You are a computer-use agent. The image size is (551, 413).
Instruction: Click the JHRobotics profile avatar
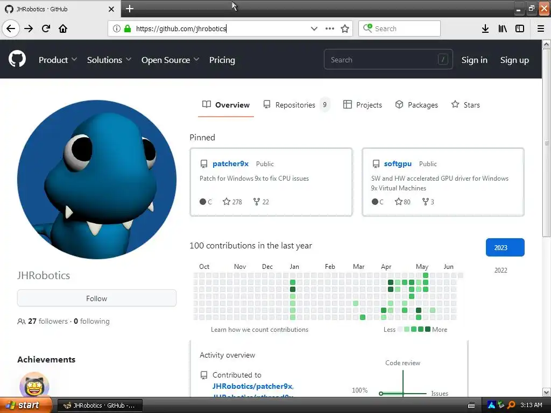[x=97, y=180]
